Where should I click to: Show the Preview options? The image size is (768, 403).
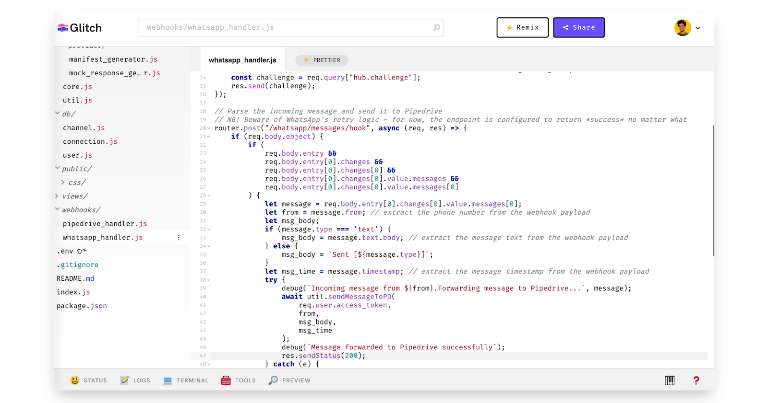[289, 380]
